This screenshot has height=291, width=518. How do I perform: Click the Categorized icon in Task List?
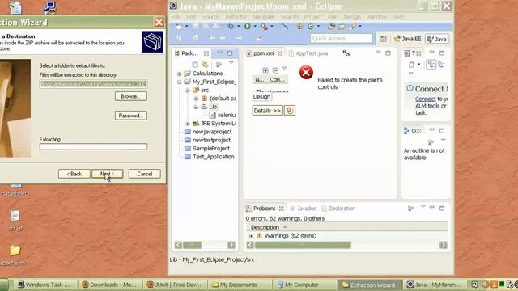tap(431, 65)
